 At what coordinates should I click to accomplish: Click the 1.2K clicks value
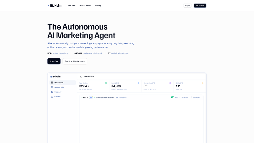pyautogui.click(x=179, y=86)
